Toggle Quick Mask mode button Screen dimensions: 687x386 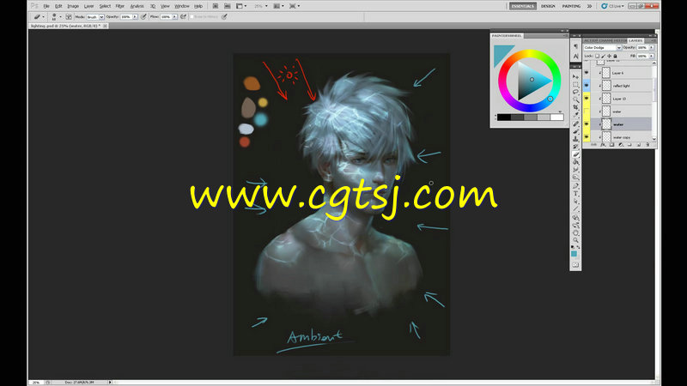575,265
